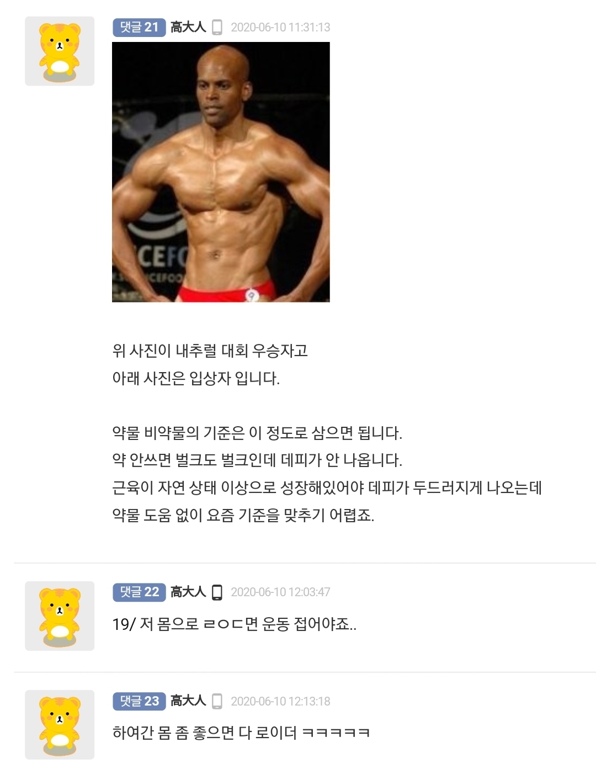
Task: Click the 댓글 23 badge
Action: 139,701
